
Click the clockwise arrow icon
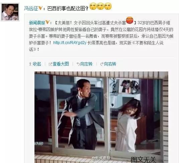click(x=102, y=64)
